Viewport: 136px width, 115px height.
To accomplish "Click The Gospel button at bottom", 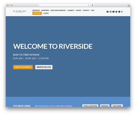I will [x=117, y=106].
